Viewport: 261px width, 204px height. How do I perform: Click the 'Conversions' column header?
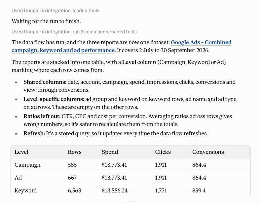pos(208,152)
